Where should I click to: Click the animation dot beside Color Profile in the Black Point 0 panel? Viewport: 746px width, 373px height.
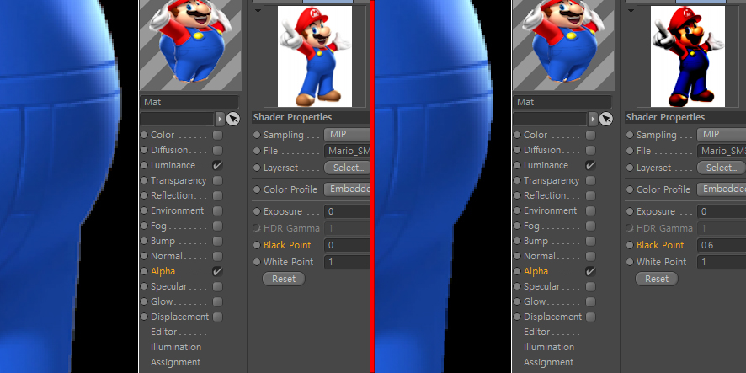point(257,189)
